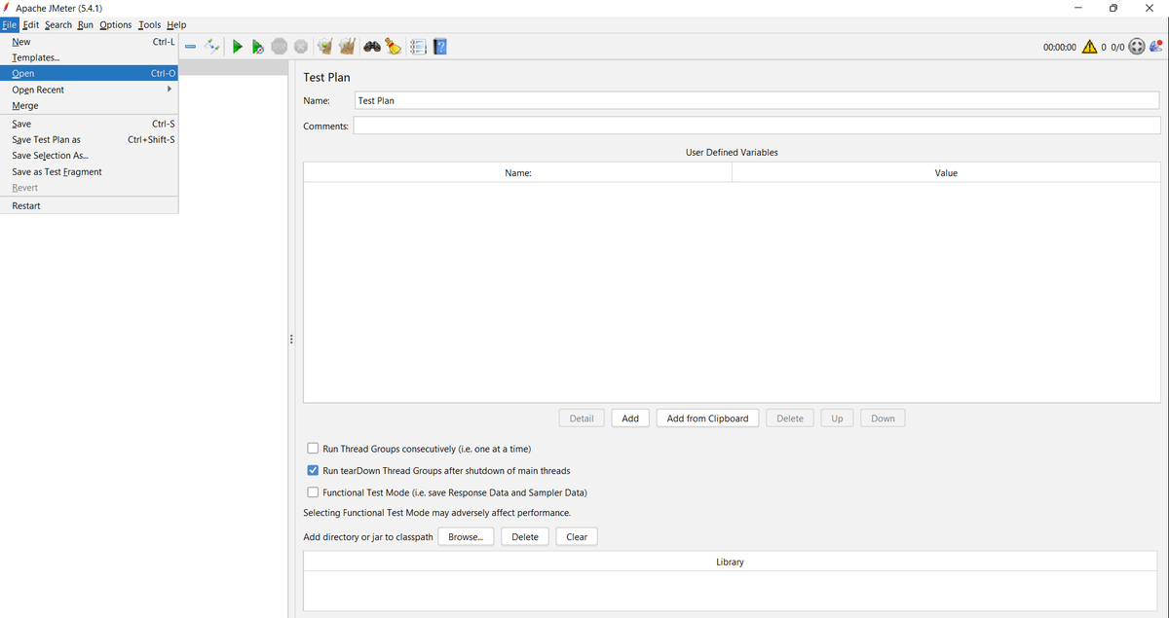Choose Save from the File menu
This screenshot has width=1169, height=618.
(90, 124)
